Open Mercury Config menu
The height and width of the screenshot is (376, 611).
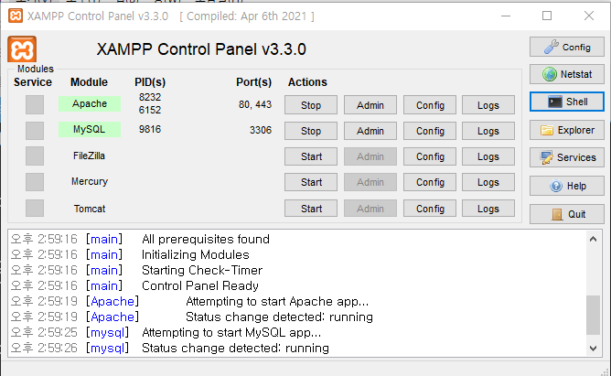coord(430,182)
